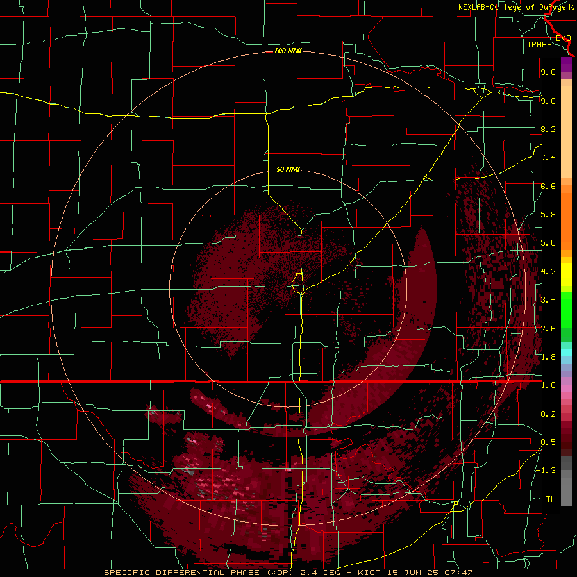The image size is (577, 577).
Task: Click the 5.8 legend value
Action: tap(548, 215)
